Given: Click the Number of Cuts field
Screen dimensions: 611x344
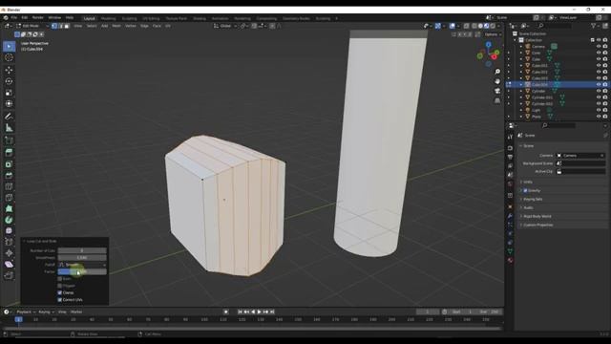Looking at the screenshot, I should point(82,250).
